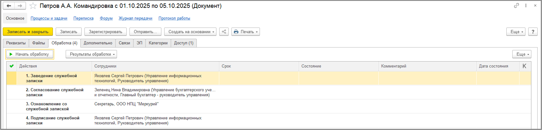Open help with question mark button
This screenshot has width=542, height=130.
point(533,32)
